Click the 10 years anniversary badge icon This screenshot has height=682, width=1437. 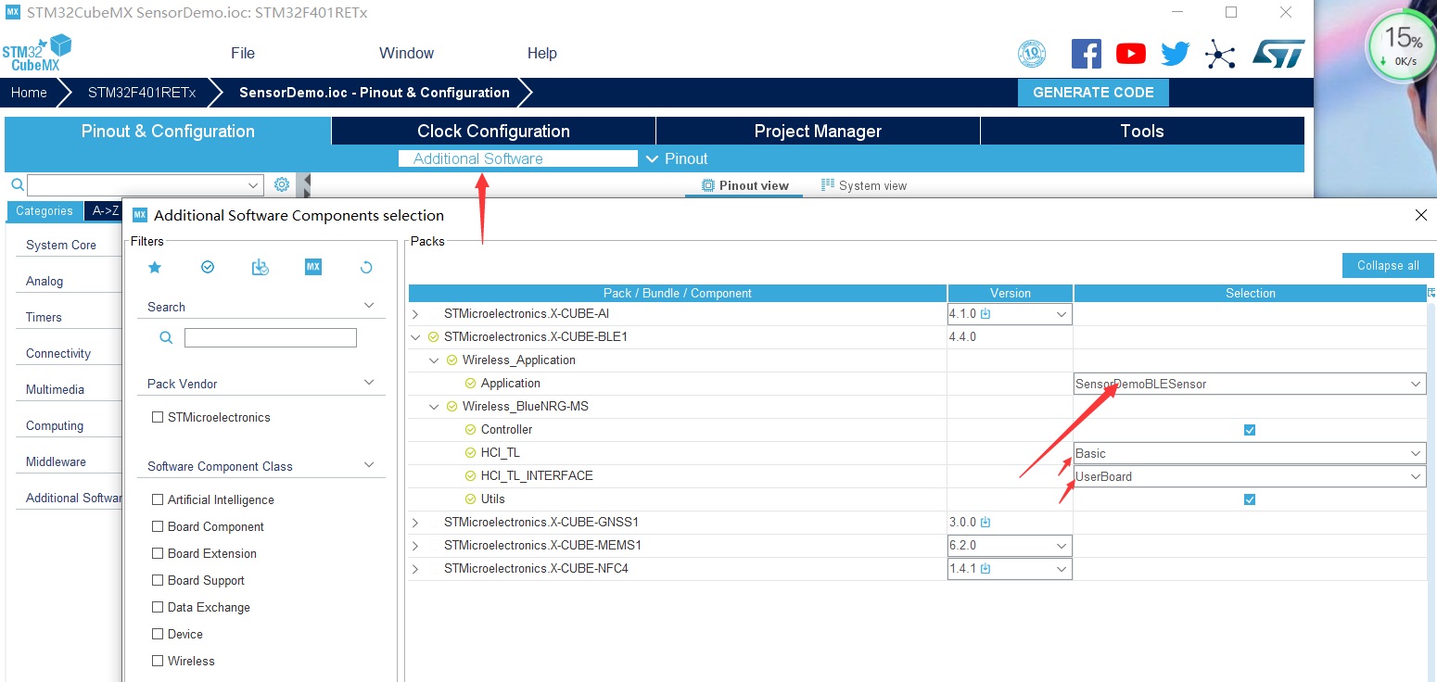tap(1032, 54)
